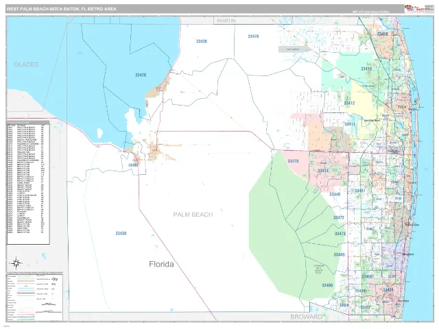The height and width of the screenshot is (329, 439).
Task: Select ZIP code 33433 label
Action: (x=365, y=308)
